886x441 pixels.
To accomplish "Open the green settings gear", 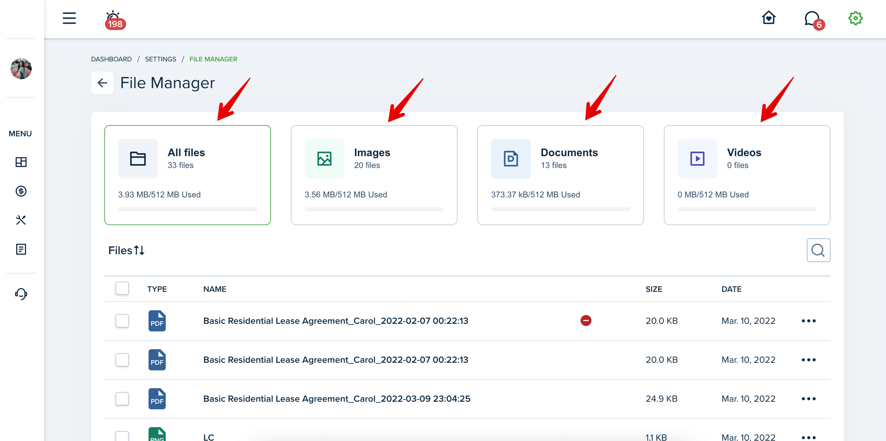I will click(x=855, y=18).
